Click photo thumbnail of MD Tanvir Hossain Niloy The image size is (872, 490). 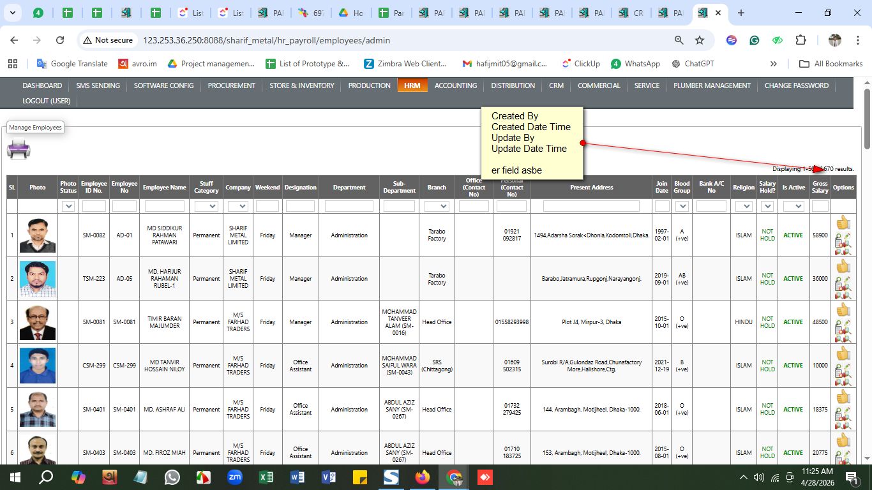coord(38,366)
